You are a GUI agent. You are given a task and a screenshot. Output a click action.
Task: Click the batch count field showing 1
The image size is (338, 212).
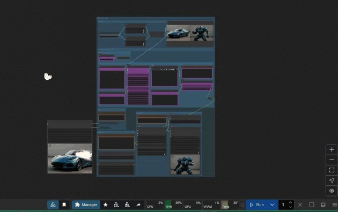coord(283,205)
